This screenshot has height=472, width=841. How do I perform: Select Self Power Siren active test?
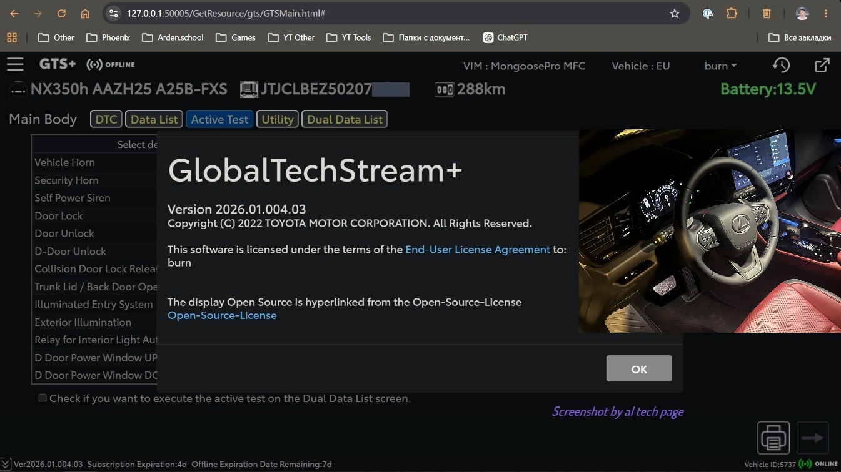click(x=95, y=198)
